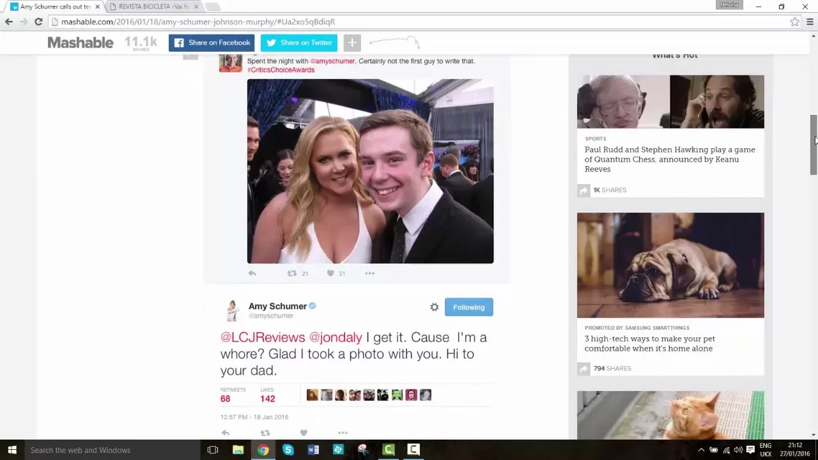The image size is (818, 460).
Task: Open the clock showing 21:12
Action: (x=795, y=450)
